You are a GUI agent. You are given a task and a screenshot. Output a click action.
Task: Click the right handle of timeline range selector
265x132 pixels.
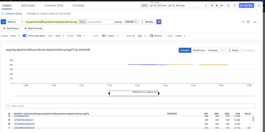[x=159, y=93]
